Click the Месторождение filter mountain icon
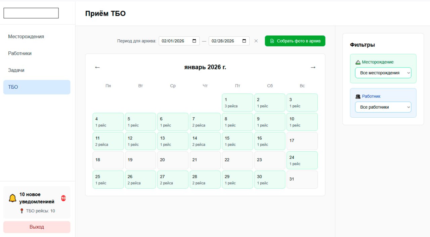The width and height of the screenshot is (430, 237). (x=358, y=62)
